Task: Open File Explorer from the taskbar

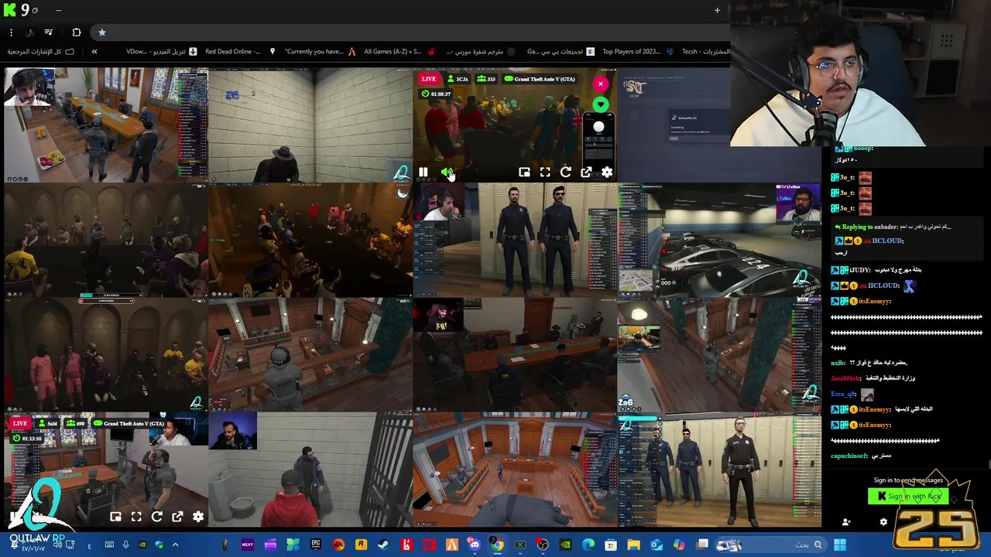Action: coord(633,545)
